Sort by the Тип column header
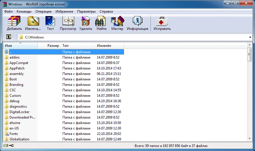Viewport: 255px width, 151px height. (x=78, y=46)
